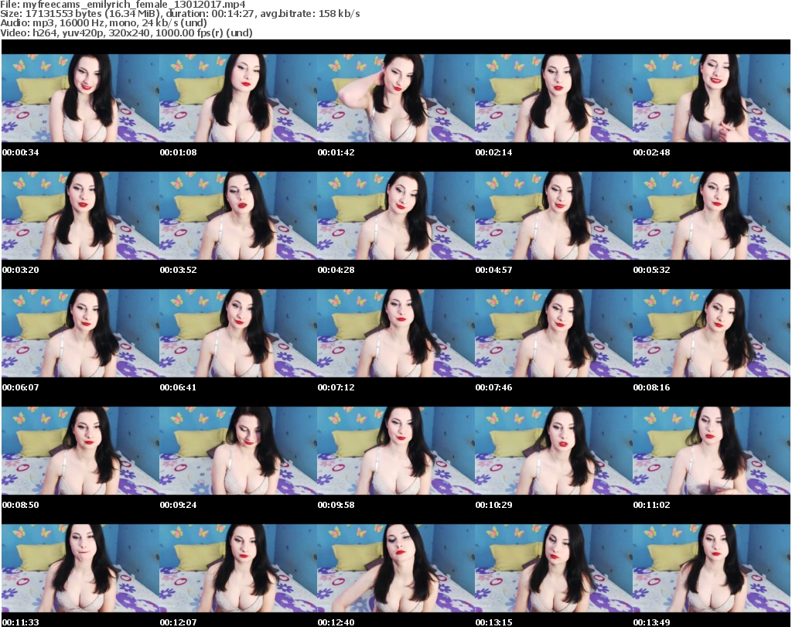
Task: Click the 00:11:02 timestamp label
Action: click(651, 505)
